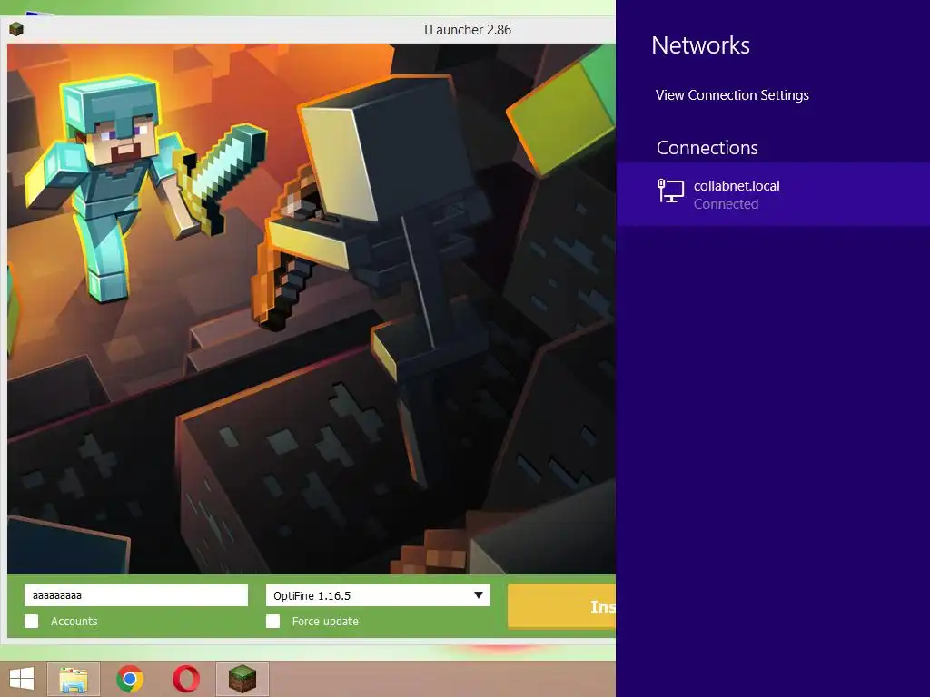Select the TLauncher Minecraft taskbar icon
Viewport: 930px width, 697px height.
pyautogui.click(x=242, y=679)
